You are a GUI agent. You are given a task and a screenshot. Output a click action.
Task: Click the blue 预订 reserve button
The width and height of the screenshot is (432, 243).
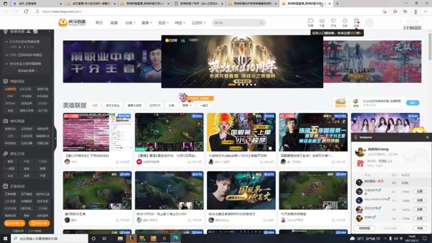tap(413, 103)
